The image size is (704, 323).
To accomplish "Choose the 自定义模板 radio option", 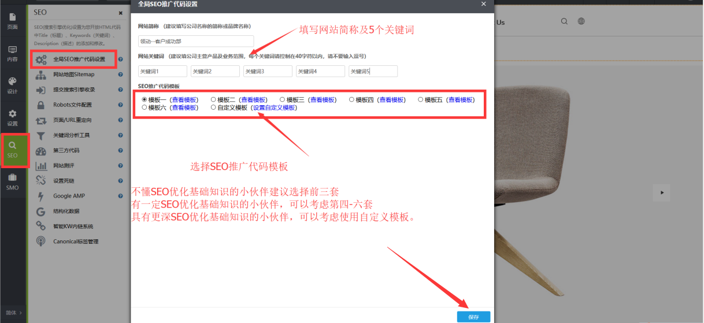I will click(213, 107).
